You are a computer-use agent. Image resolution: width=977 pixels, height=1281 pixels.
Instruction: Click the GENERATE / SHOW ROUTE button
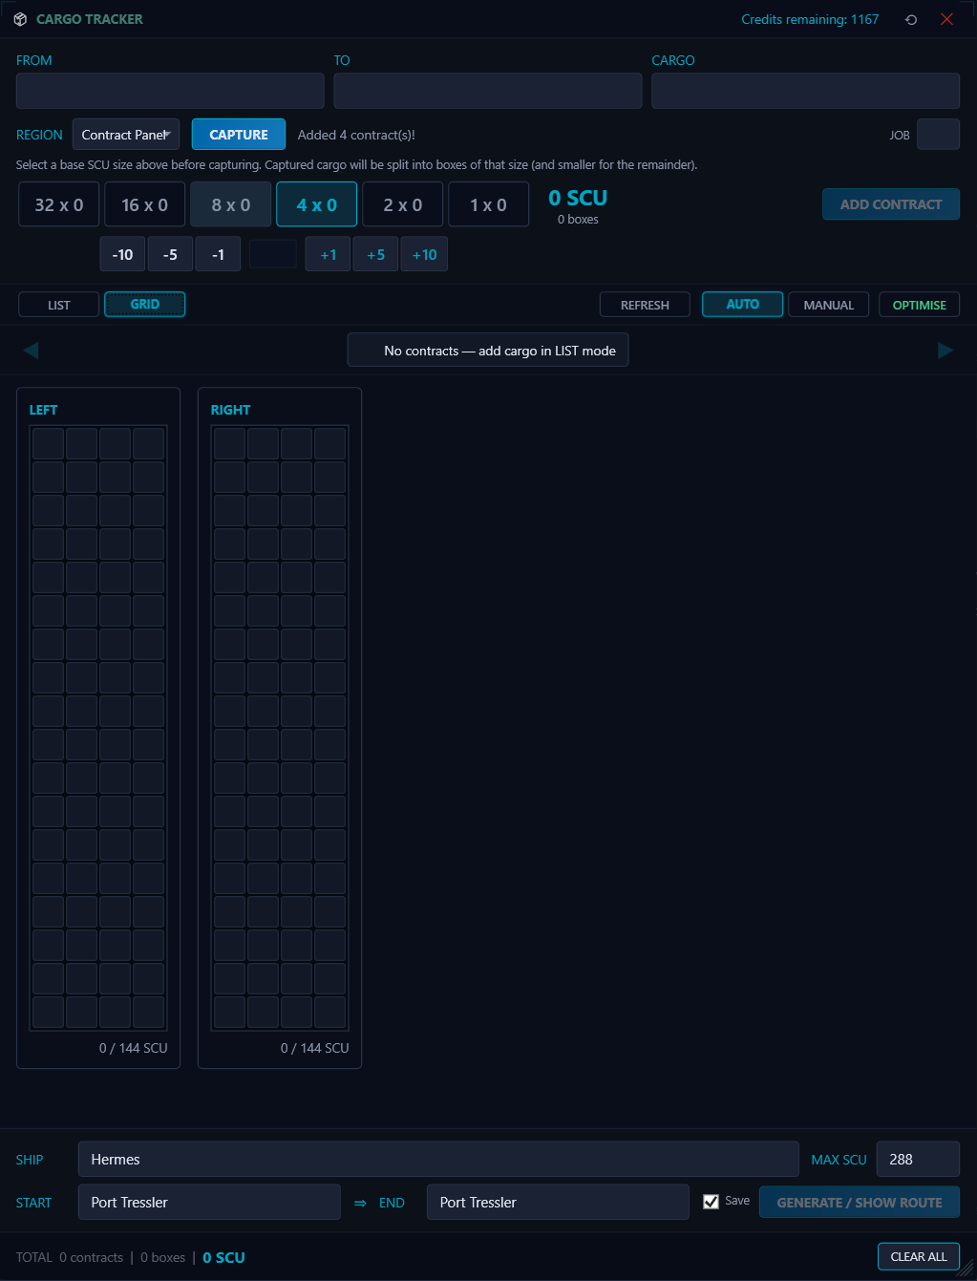coord(860,1202)
